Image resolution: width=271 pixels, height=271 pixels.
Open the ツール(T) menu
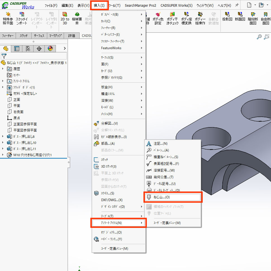tap(114, 5)
